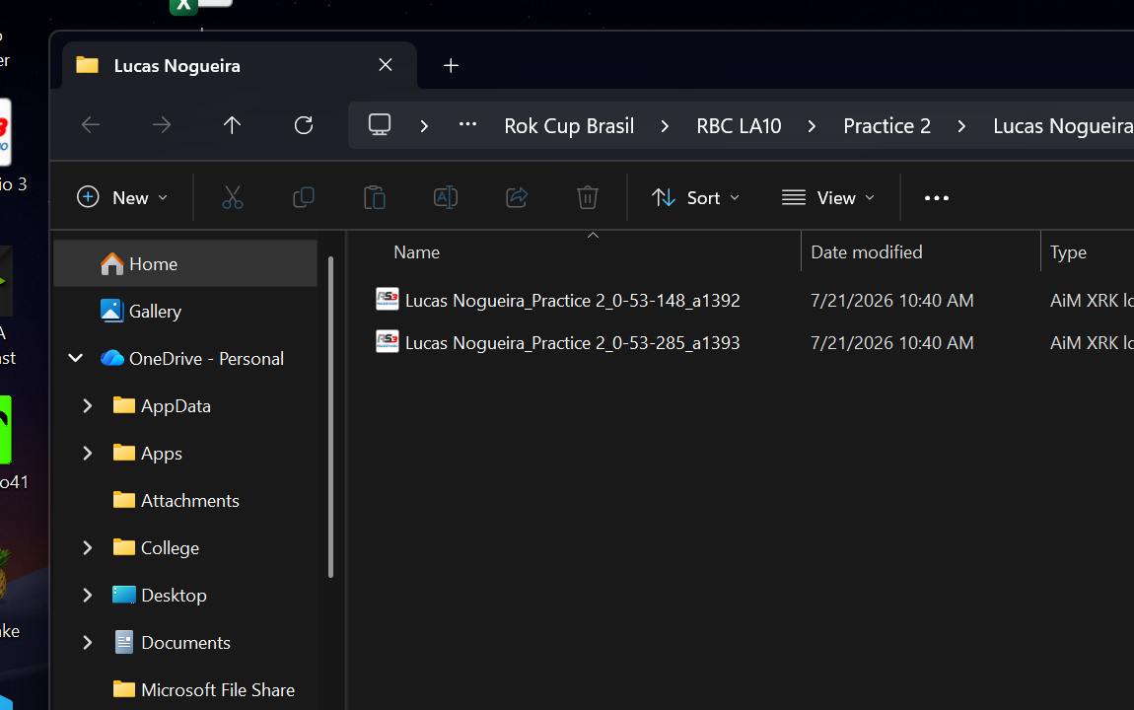Select file ending in 0-53-148_a1392
The height and width of the screenshot is (710, 1134).
pos(572,300)
